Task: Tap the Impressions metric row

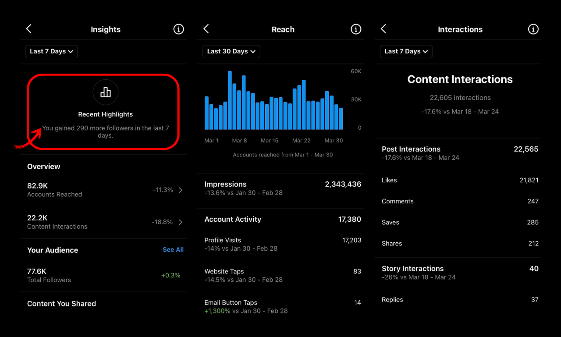Action: [x=283, y=188]
